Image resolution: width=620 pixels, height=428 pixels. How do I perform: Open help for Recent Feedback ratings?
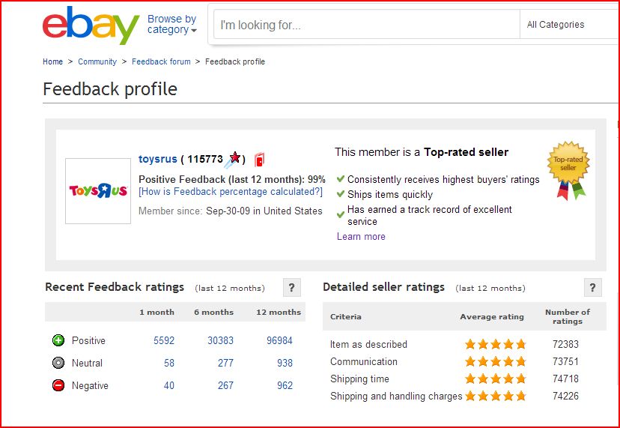pyautogui.click(x=292, y=287)
